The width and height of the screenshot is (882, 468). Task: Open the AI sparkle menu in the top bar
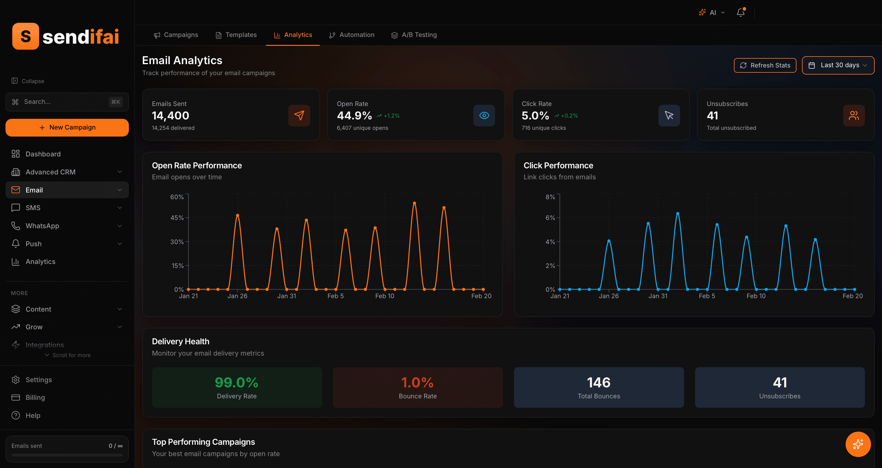[x=712, y=12]
